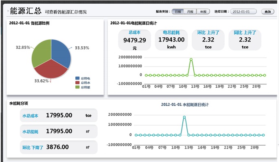
Task: Click the 能源汇总 page title
Action: tap(26, 11)
